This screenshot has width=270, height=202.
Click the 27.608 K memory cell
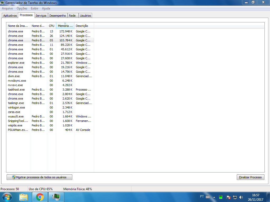coord(67,58)
